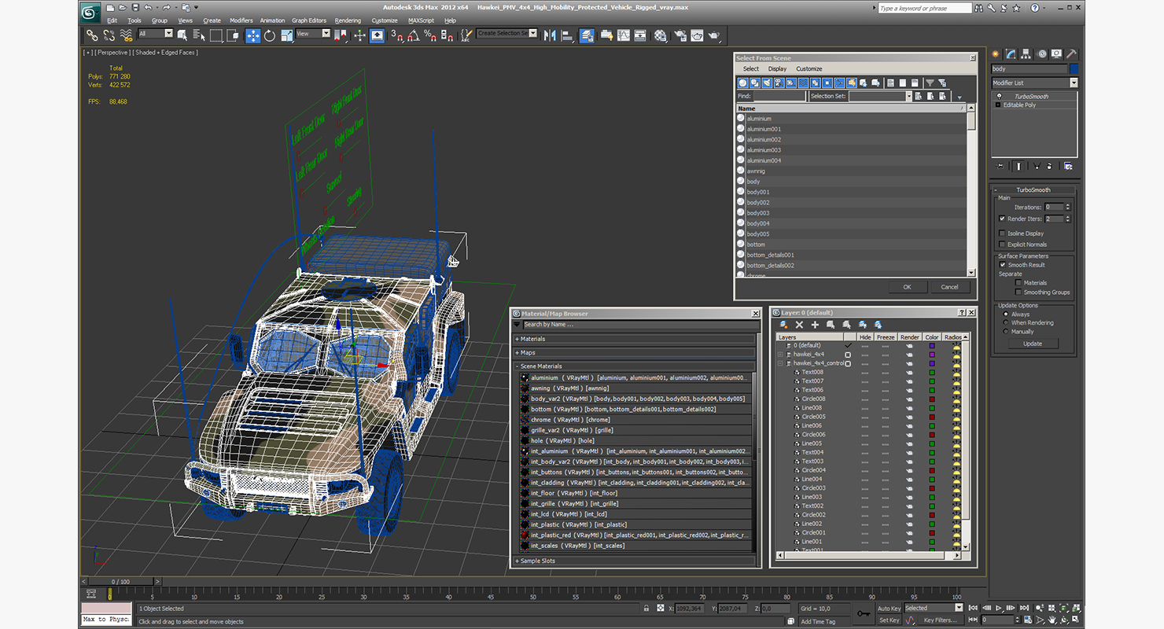Click the TurboSmooth Update button
1164x629 pixels.
[1033, 344]
